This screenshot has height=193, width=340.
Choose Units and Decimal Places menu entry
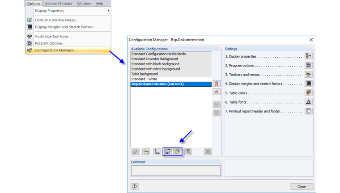[68, 20]
